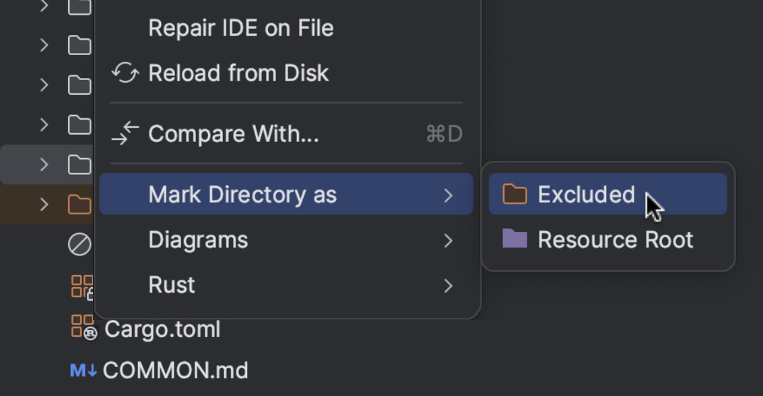Select the Cargo.toml file name
763x396 pixels.
pos(162,329)
